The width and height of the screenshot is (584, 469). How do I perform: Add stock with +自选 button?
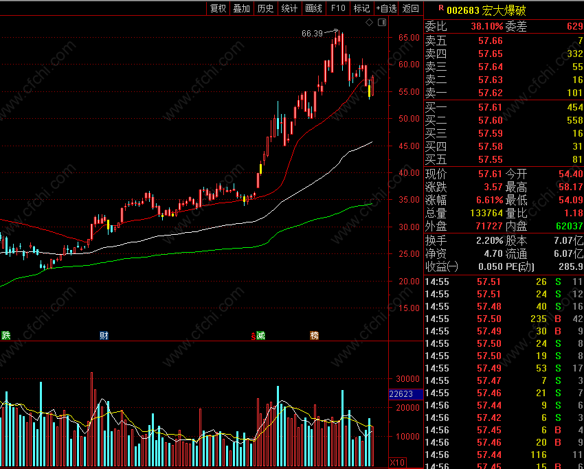tap(386, 8)
